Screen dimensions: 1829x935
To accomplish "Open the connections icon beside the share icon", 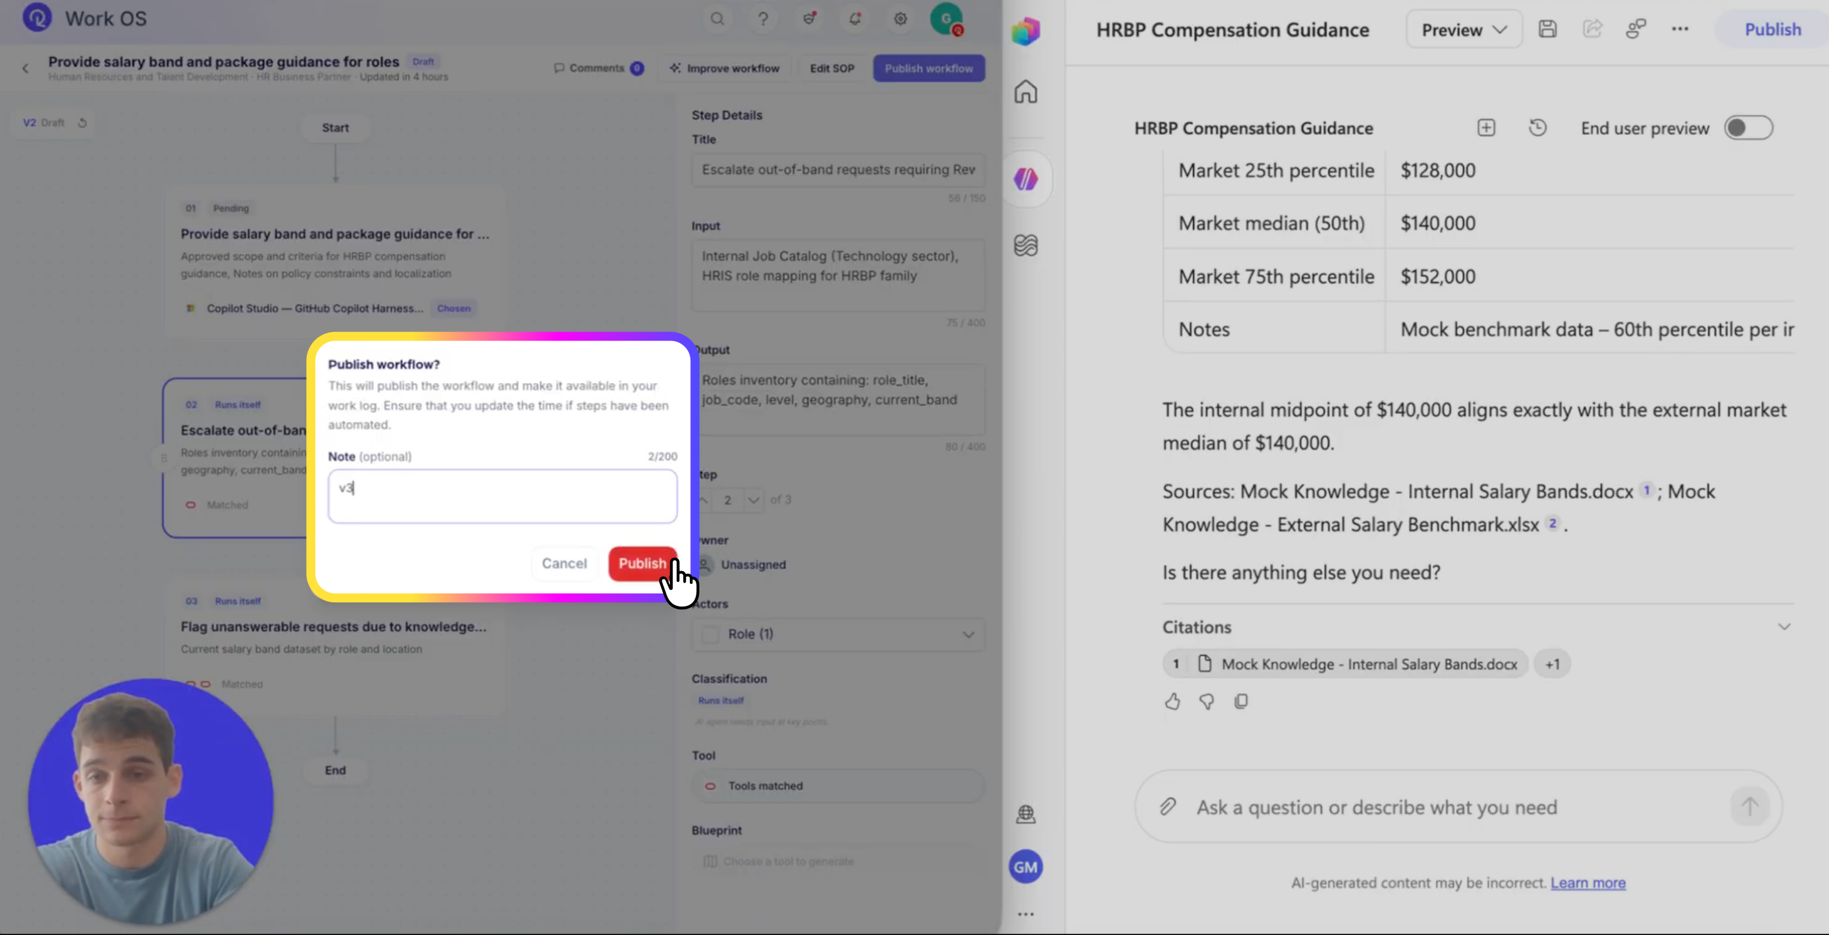I will click(x=1636, y=29).
